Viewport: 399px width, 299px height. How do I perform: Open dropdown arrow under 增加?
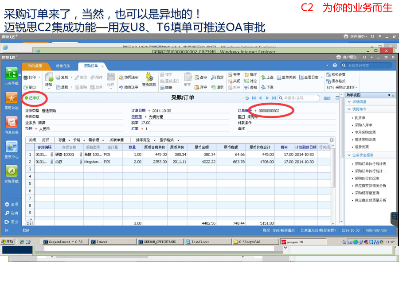point(49,89)
